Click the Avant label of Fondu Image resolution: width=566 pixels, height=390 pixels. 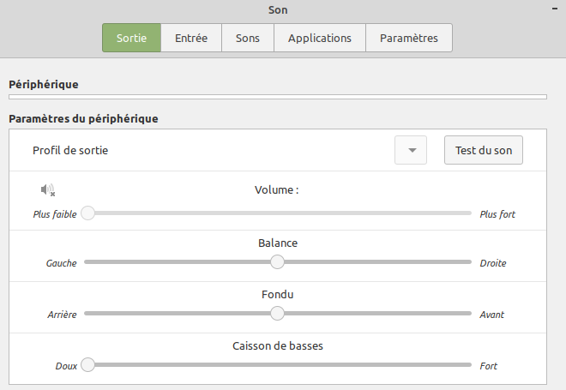tap(492, 315)
